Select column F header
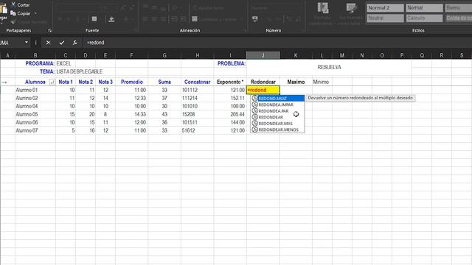The width and height of the screenshot is (472, 265). [131, 55]
